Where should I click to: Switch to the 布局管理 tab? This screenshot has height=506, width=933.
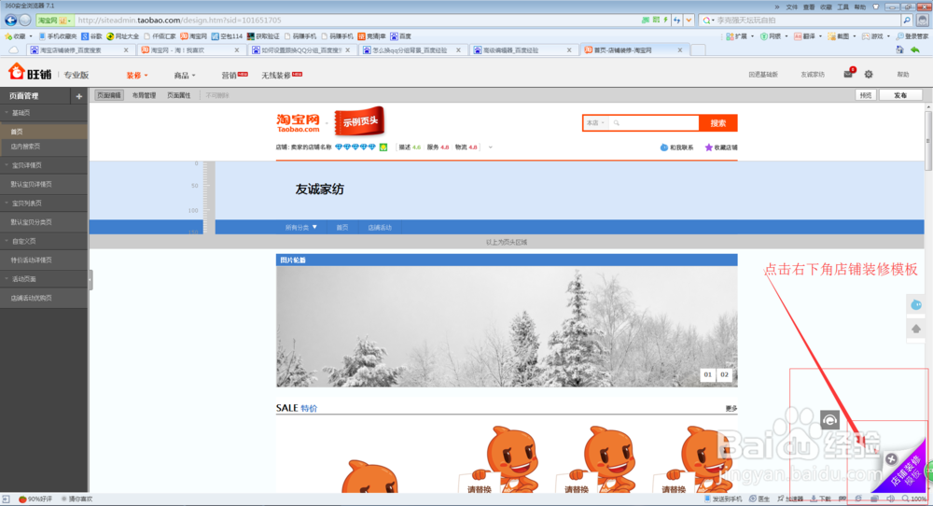pos(144,95)
